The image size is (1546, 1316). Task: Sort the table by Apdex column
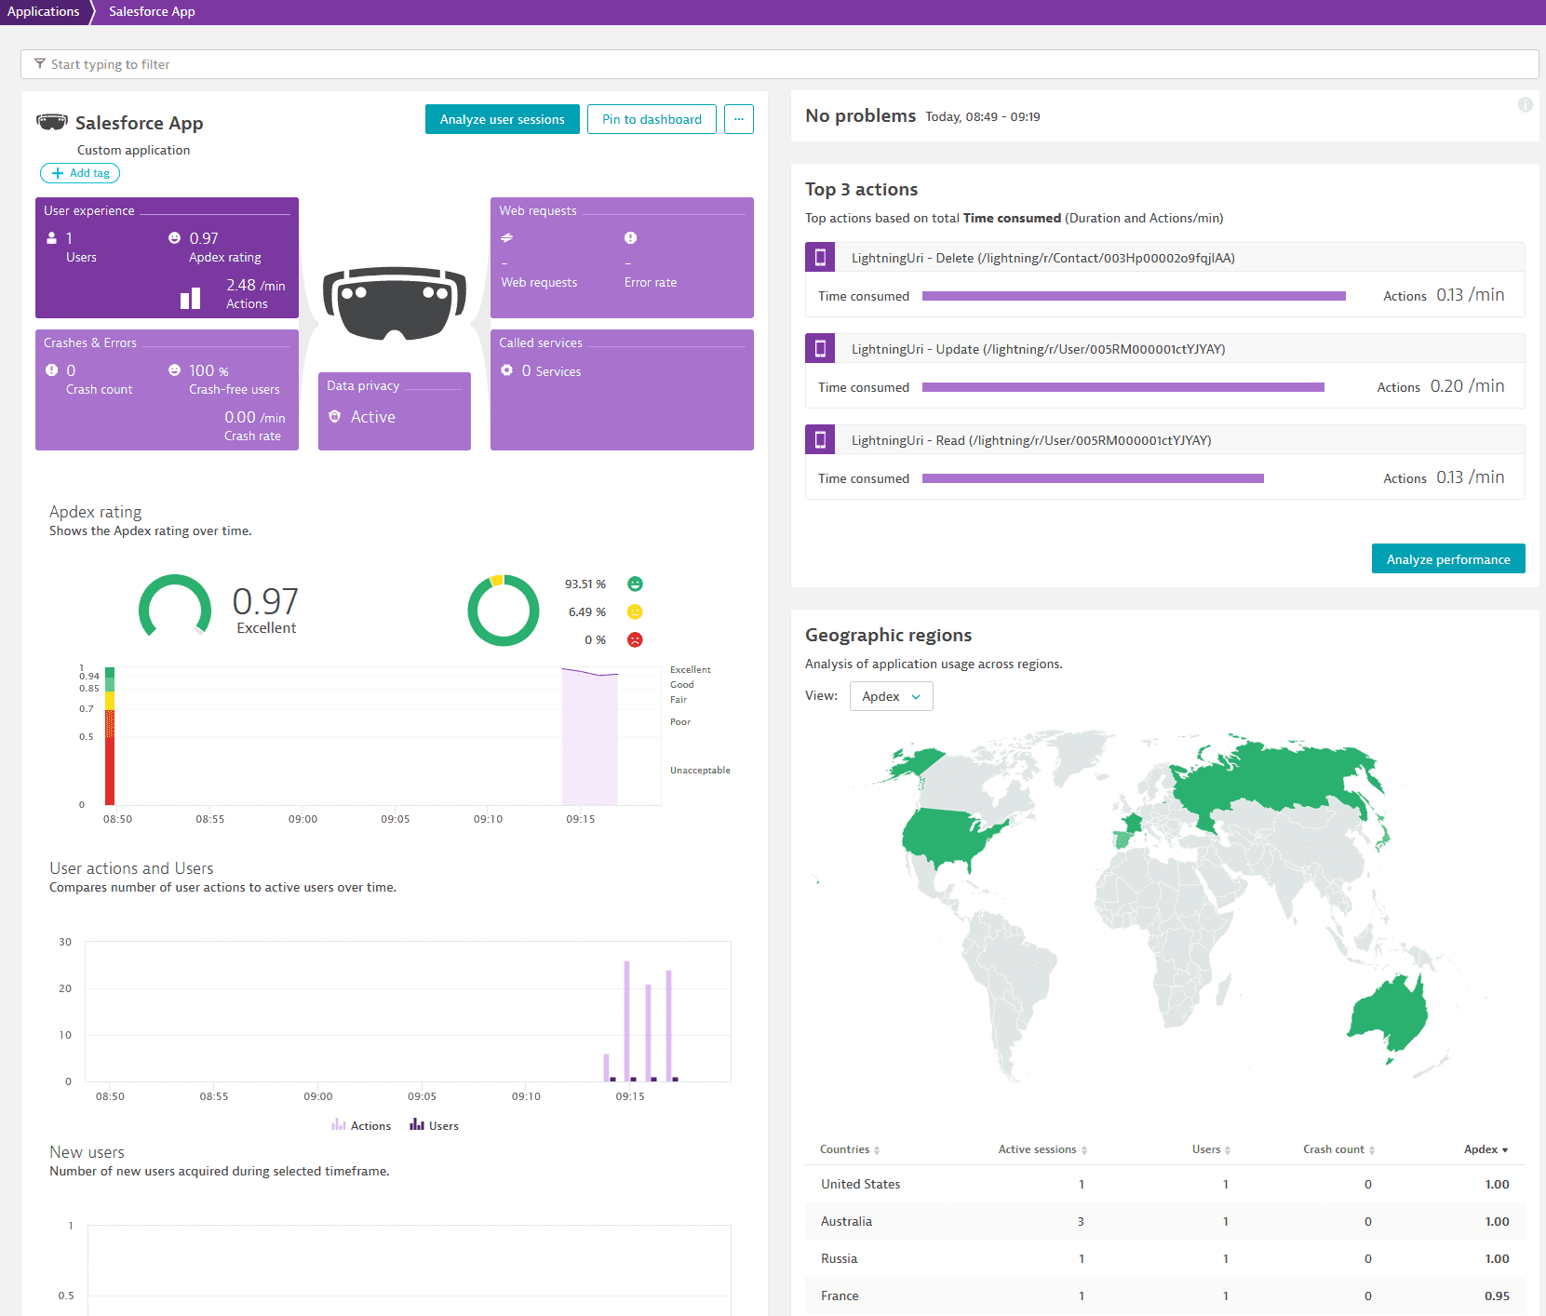(x=1486, y=1149)
